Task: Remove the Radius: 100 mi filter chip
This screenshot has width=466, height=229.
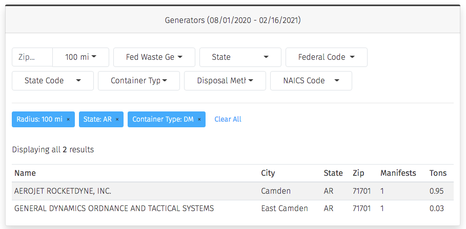Action: tap(68, 120)
